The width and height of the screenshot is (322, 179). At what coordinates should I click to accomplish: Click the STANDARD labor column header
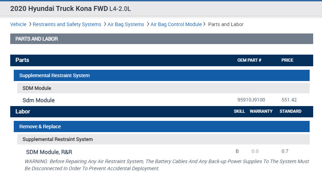coord(290,111)
